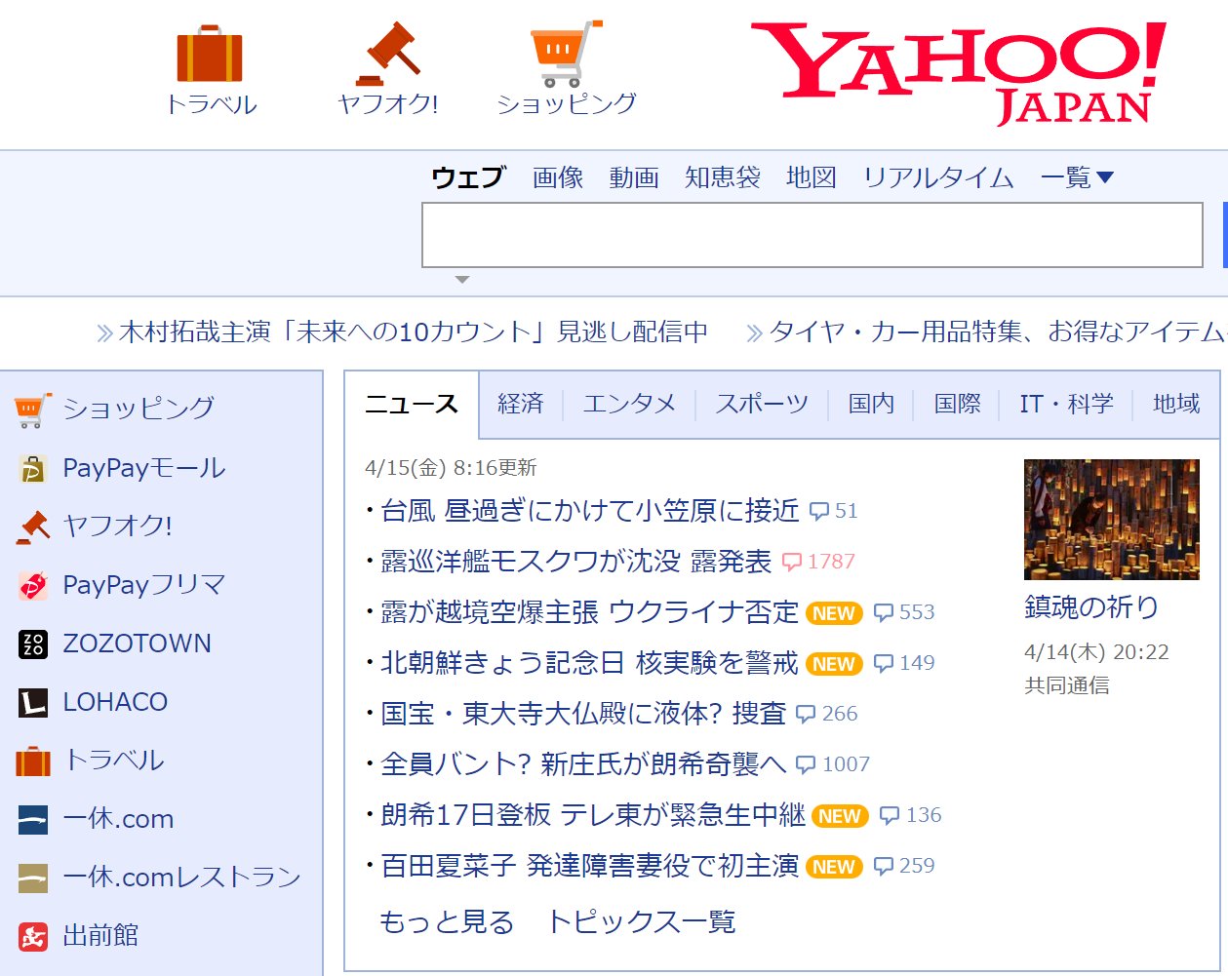Click the sidebar ショッピング cart icon
This screenshot has height=976, width=1228.
(33, 410)
